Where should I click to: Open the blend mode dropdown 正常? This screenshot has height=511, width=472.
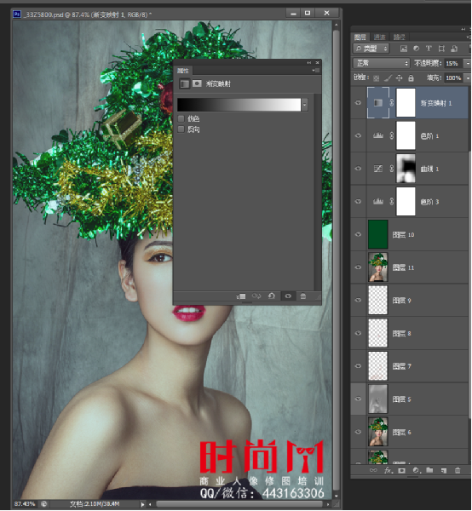point(381,63)
